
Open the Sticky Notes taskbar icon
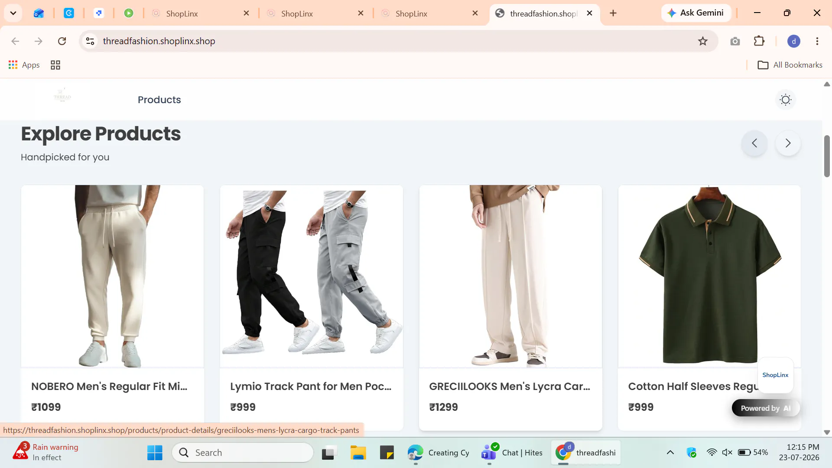(x=387, y=452)
